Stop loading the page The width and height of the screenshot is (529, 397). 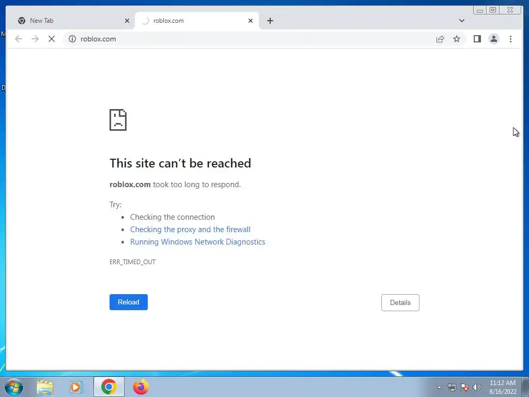(x=52, y=39)
